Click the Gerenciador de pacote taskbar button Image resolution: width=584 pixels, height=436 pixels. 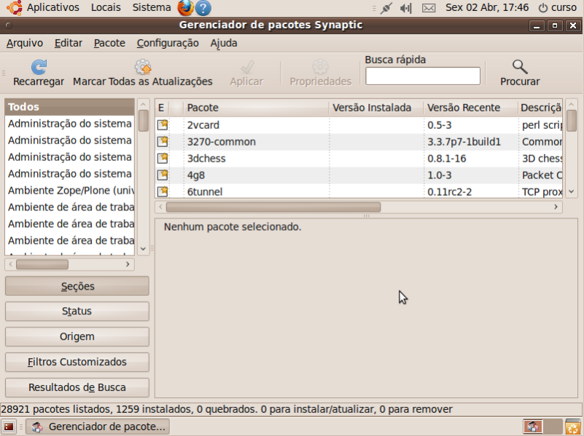(98, 427)
